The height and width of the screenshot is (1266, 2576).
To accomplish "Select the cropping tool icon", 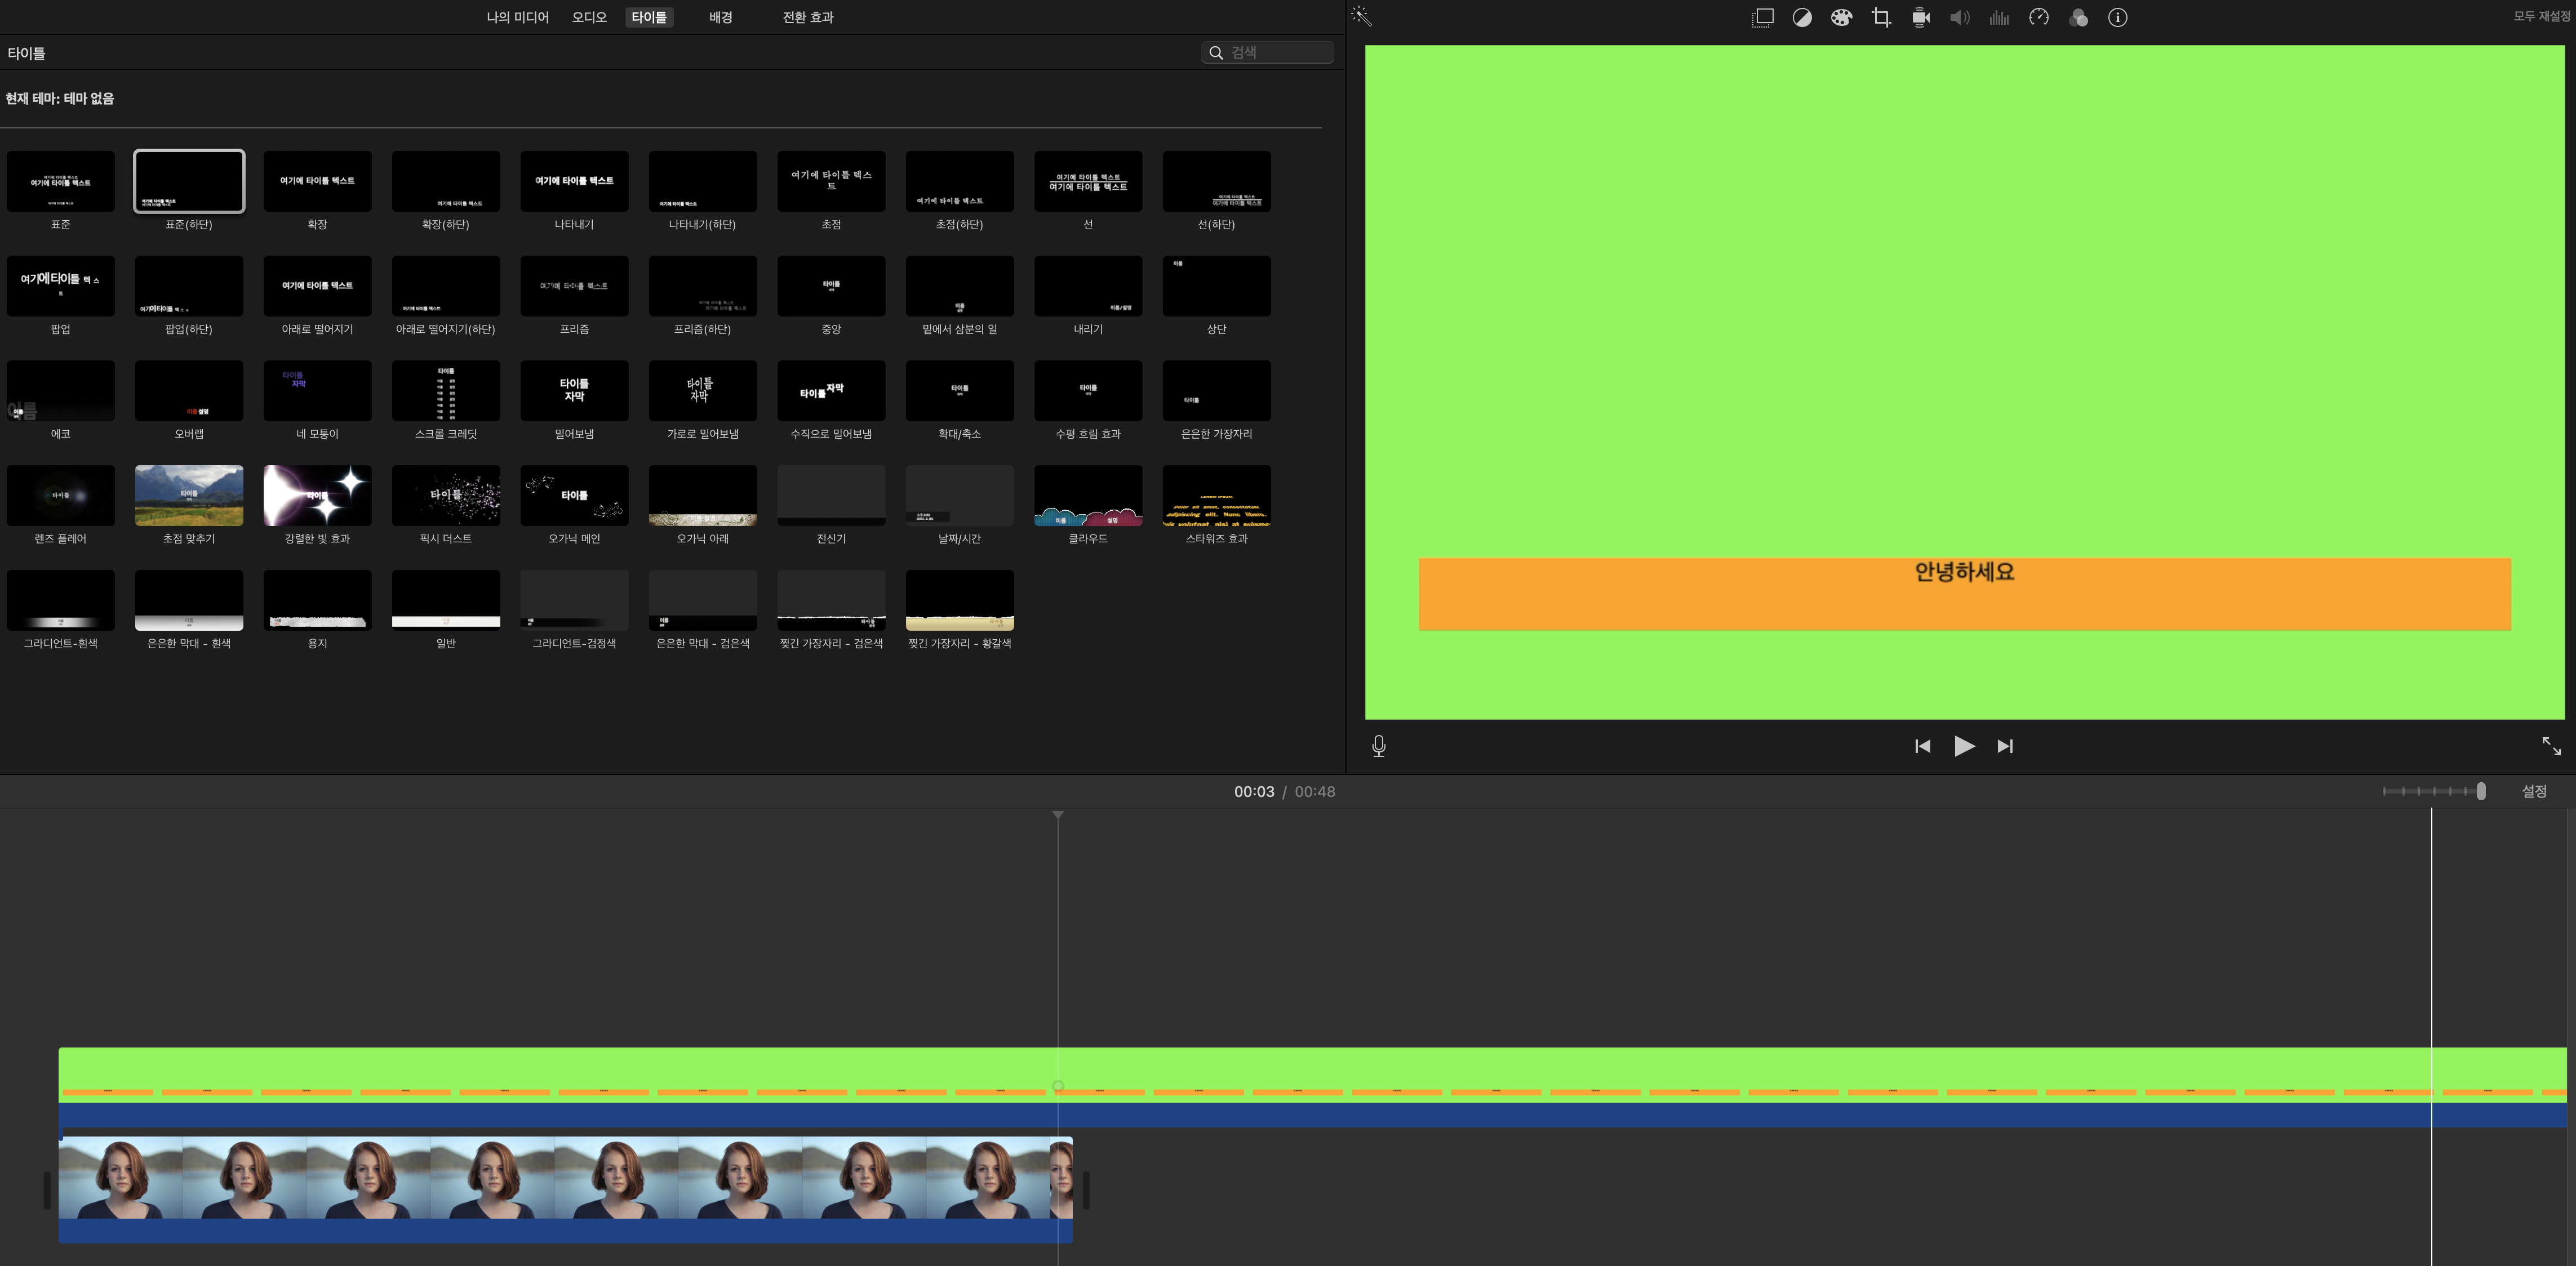I will 1881,17.
